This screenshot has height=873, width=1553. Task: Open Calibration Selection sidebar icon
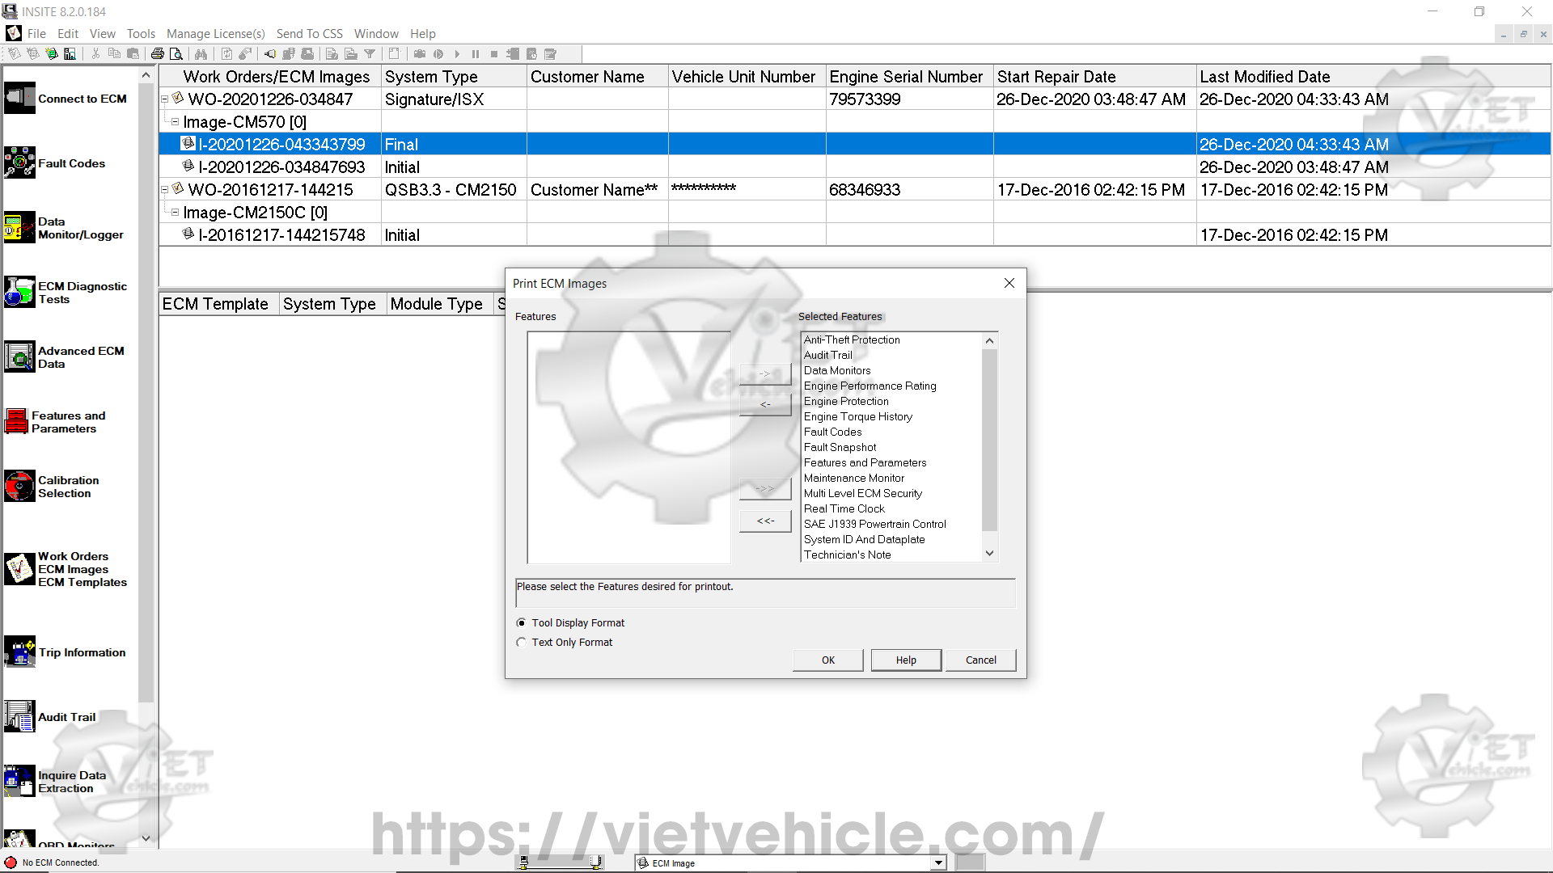pos(20,487)
